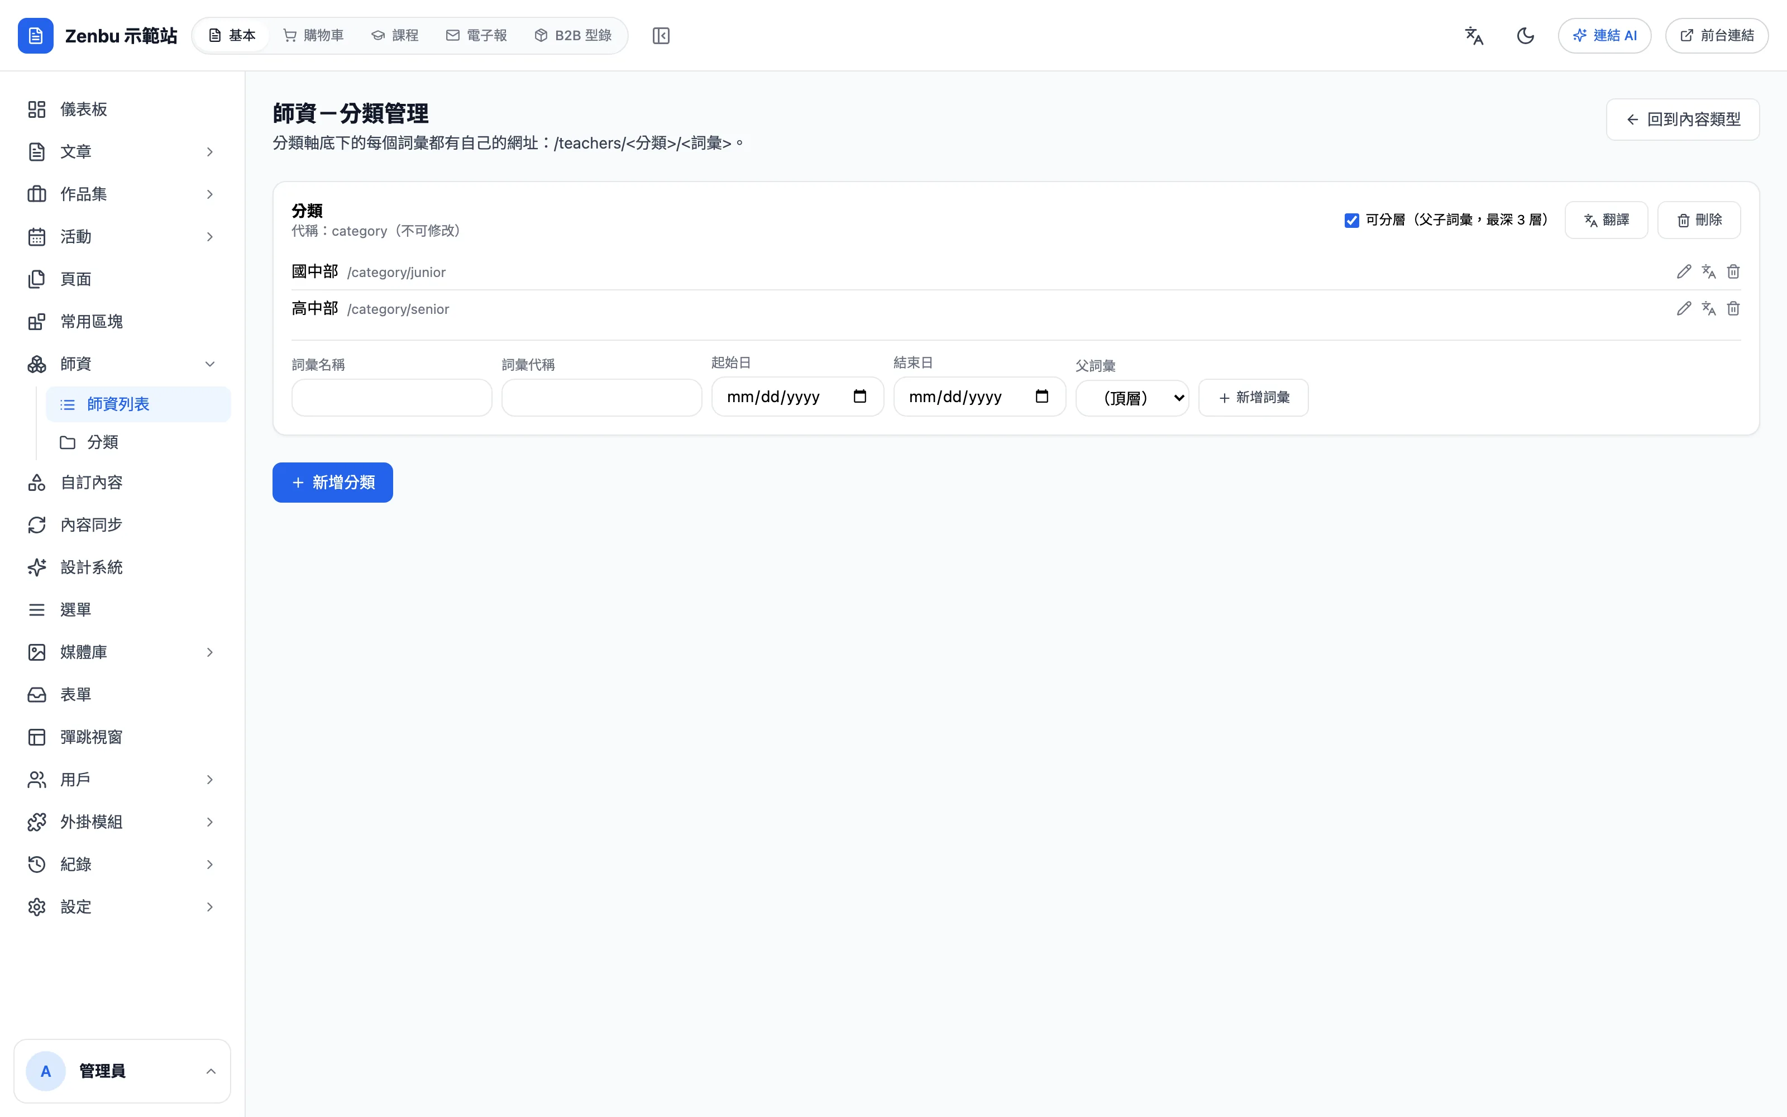Image resolution: width=1787 pixels, height=1117 pixels.
Task: Open the language translation icon in header
Action: (1474, 35)
